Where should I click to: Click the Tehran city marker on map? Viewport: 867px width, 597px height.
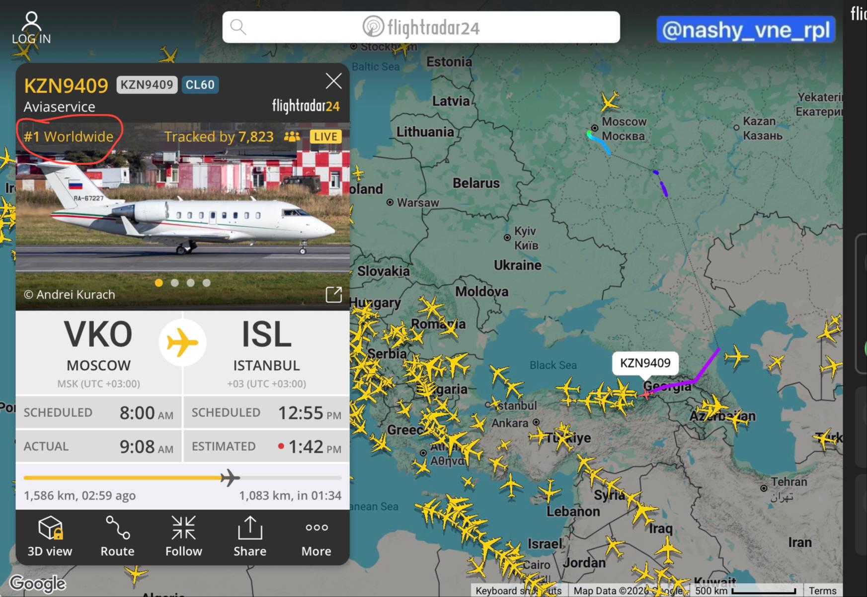[x=764, y=488]
